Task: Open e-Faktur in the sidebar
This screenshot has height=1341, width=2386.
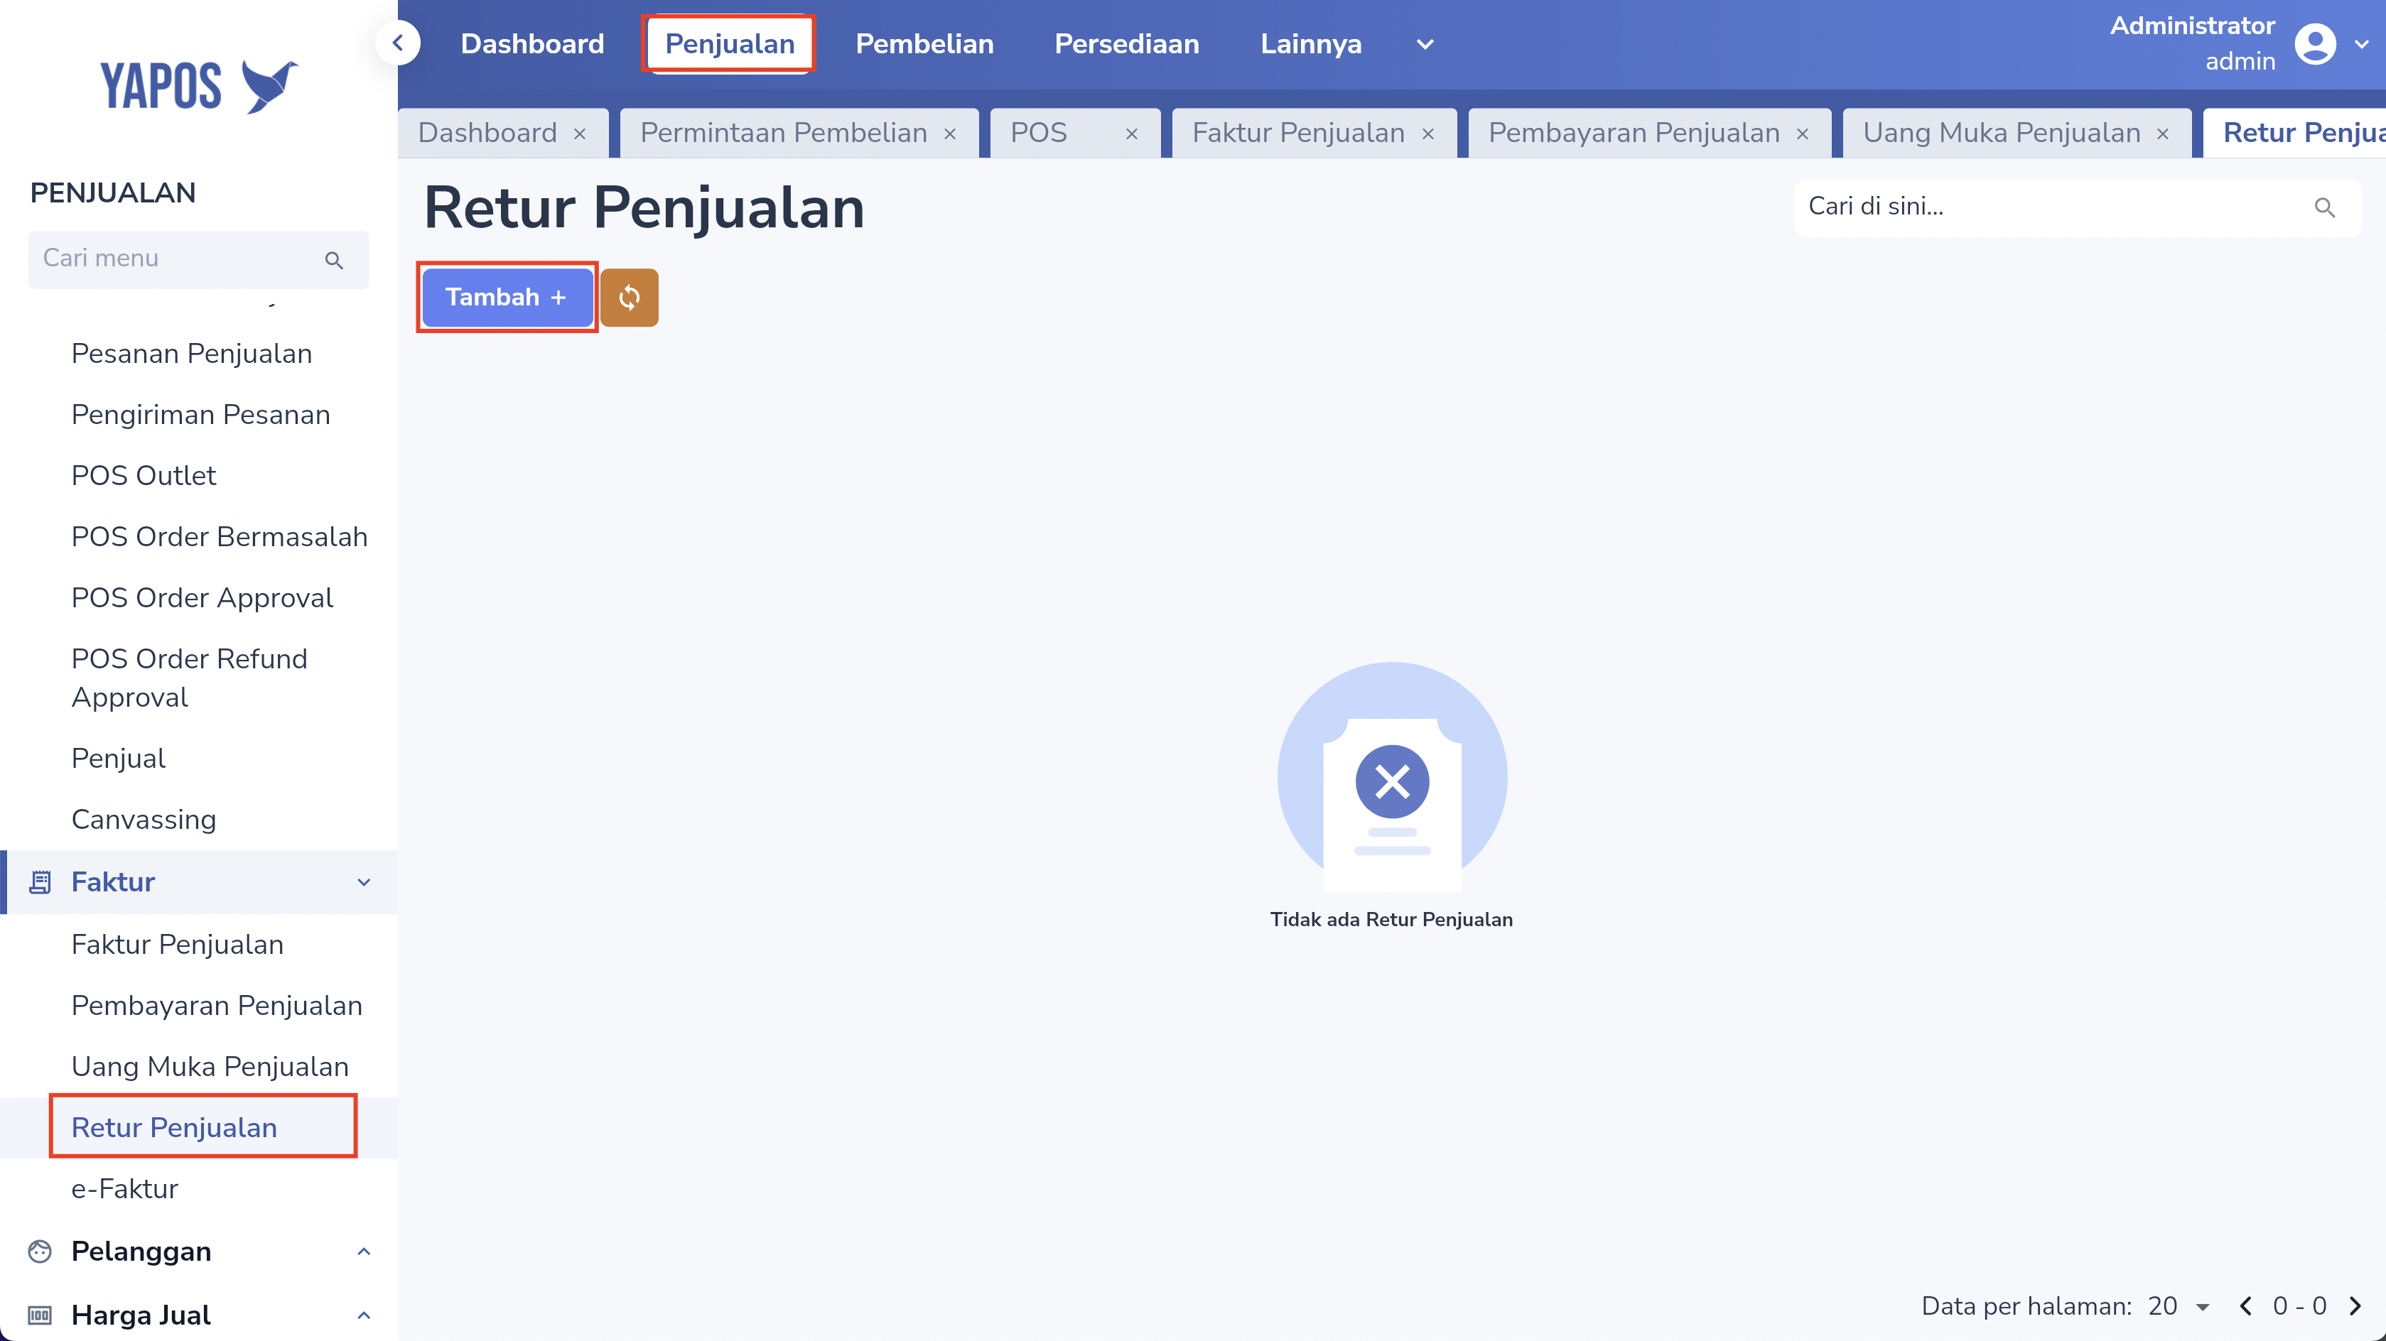Action: (x=125, y=1188)
